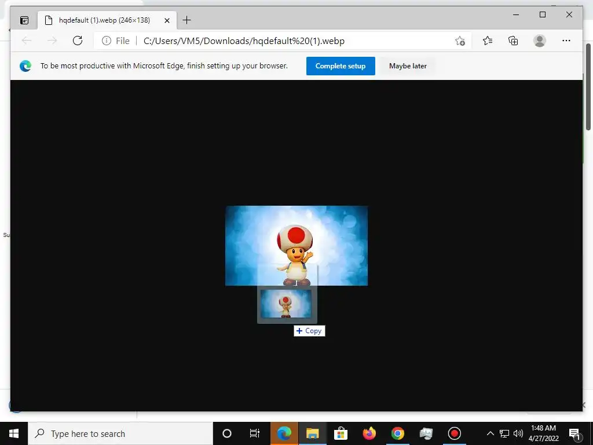Add this page to favorites star icon
This screenshot has width=593, height=445.
pos(460,41)
